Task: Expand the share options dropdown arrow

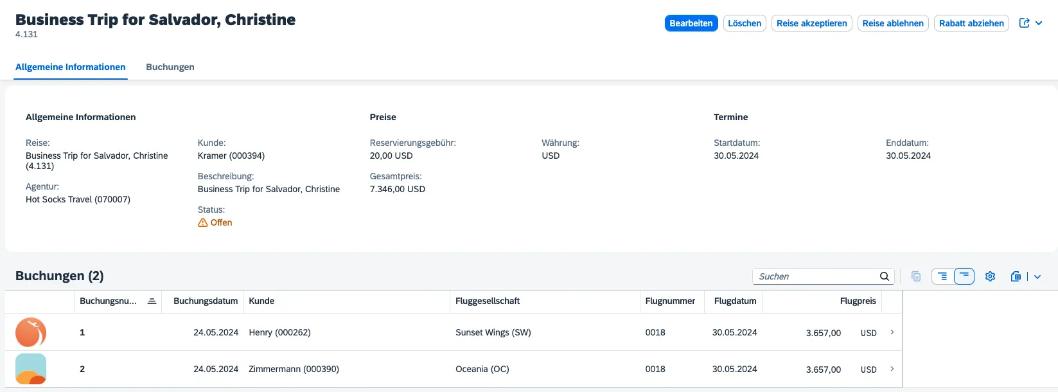Action: pos(1039,23)
